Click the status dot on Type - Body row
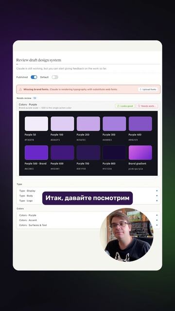The width and height of the screenshot is (175, 311). tap(157, 196)
